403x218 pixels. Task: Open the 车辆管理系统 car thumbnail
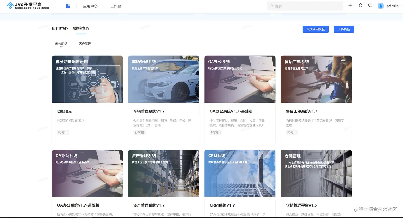coord(164,79)
